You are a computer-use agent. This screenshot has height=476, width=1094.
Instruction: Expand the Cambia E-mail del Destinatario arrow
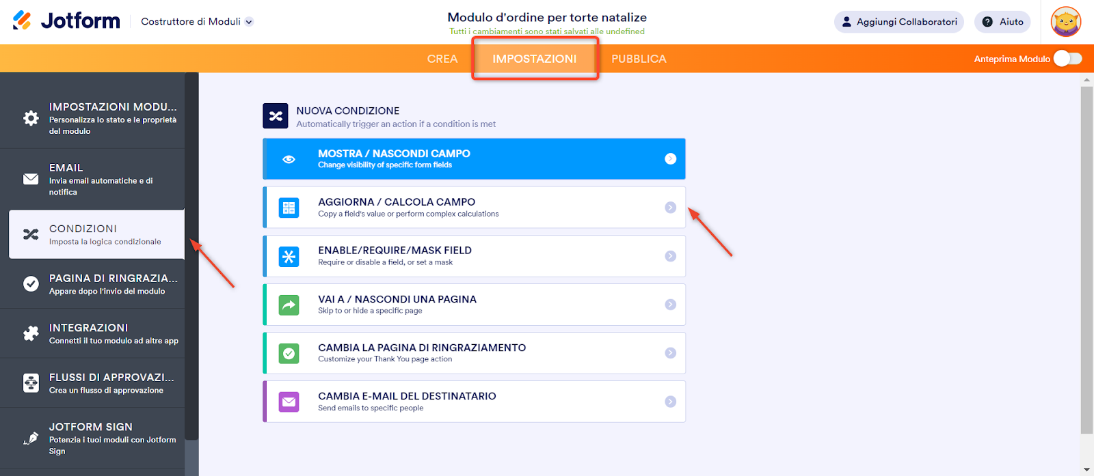(670, 402)
